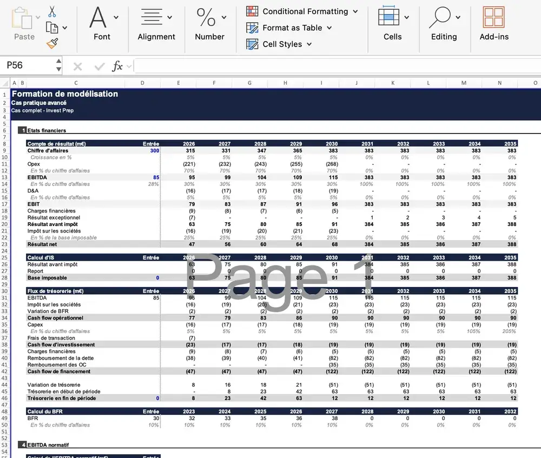Viewport: 541px width, 458px height.
Task: Expand the Format as Table chevron
Action: click(x=329, y=28)
